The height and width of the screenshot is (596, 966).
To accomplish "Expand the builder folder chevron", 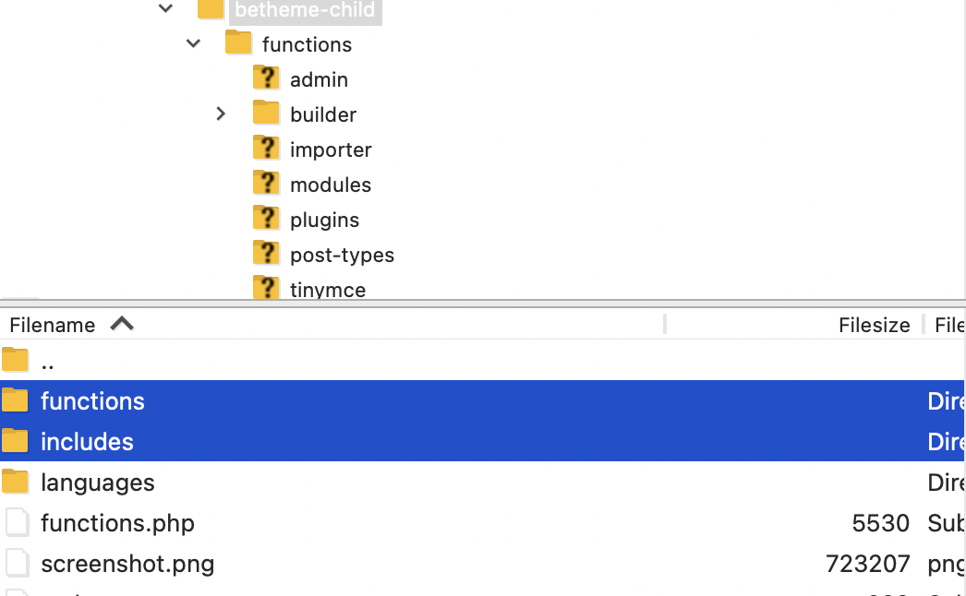I will [221, 113].
